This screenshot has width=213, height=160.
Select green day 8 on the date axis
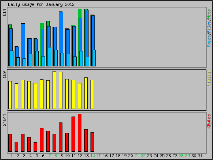click(56, 156)
